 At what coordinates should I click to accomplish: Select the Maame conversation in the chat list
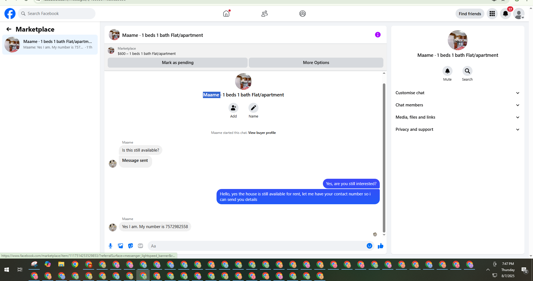50,44
